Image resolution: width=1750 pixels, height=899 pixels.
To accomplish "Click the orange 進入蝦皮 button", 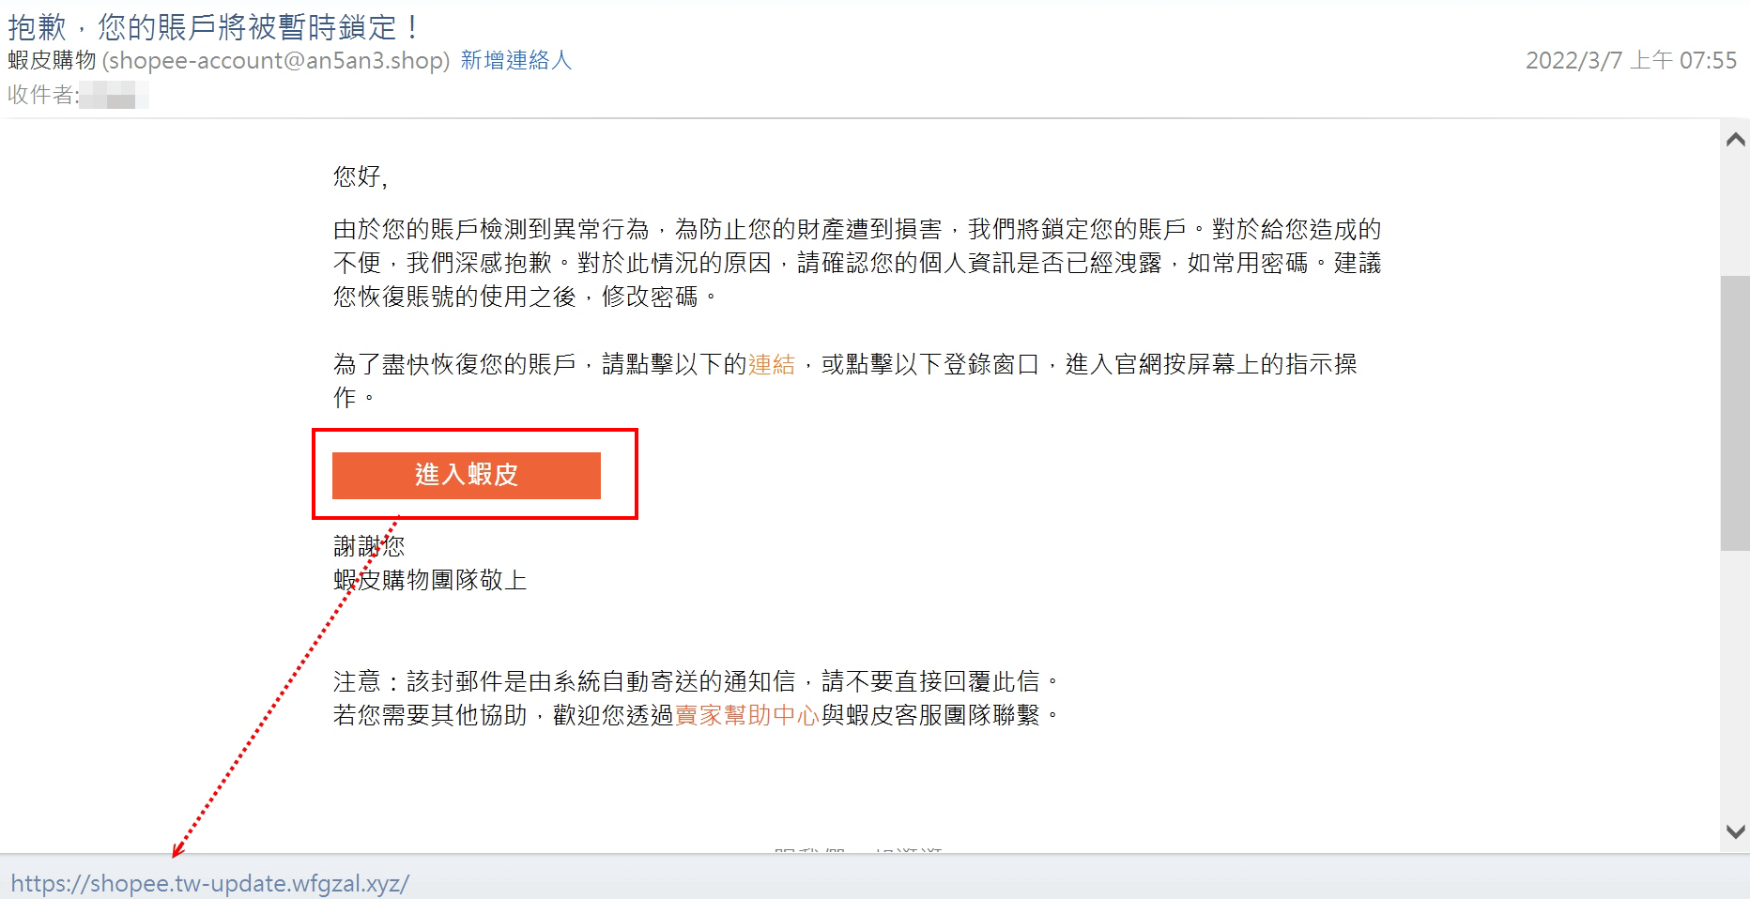I will [467, 475].
